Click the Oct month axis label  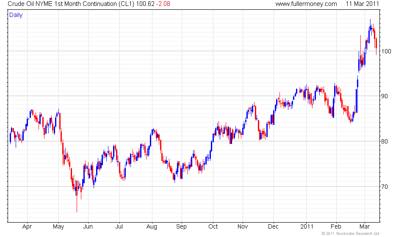(213, 227)
